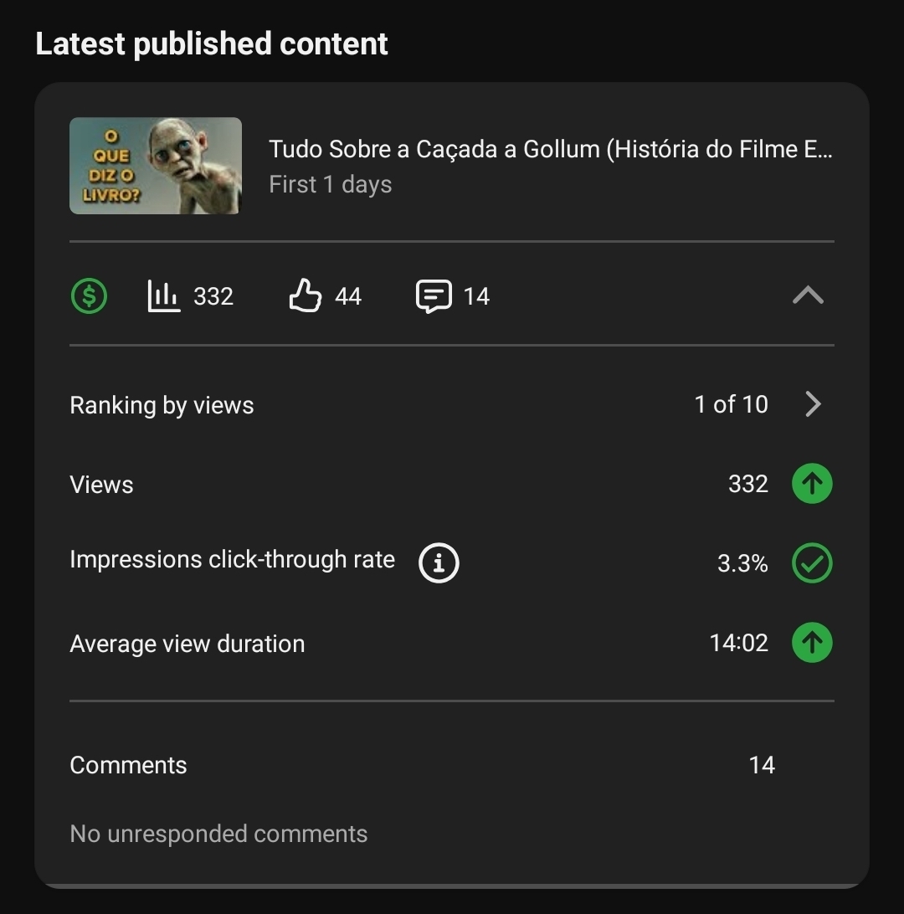
Task: Open the Gollum video thumbnail
Action: (x=156, y=166)
